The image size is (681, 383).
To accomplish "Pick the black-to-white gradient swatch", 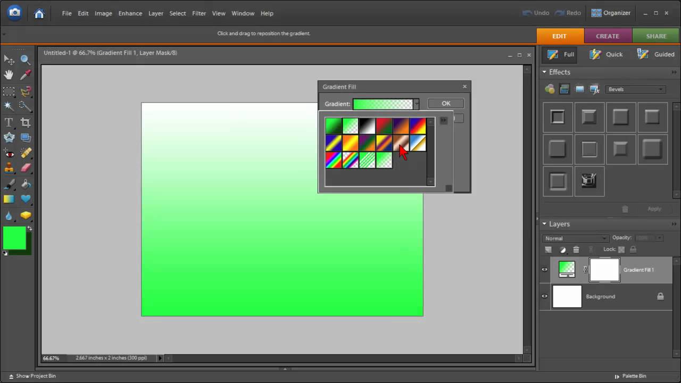I will pos(367,126).
